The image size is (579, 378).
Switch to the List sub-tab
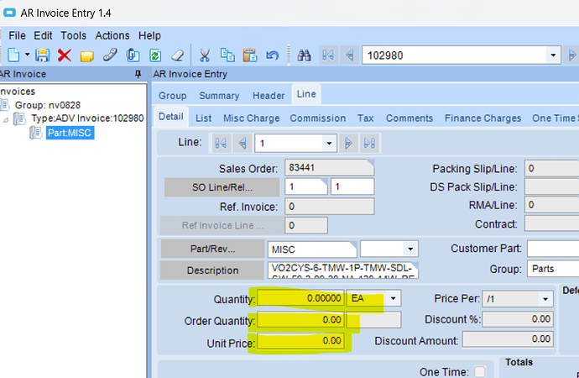click(203, 118)
